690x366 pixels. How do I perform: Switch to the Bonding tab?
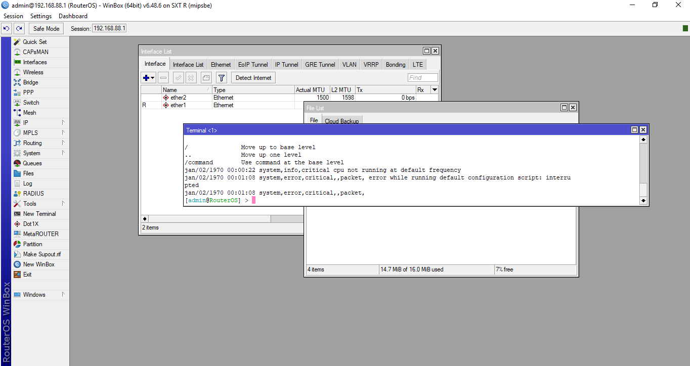click(x=396, y=65)
